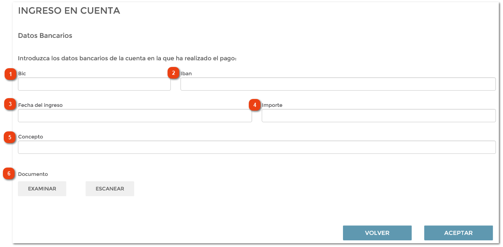Click inside the Bic input field
Viewport: 503px width, 247px height.
pos(94,84)
